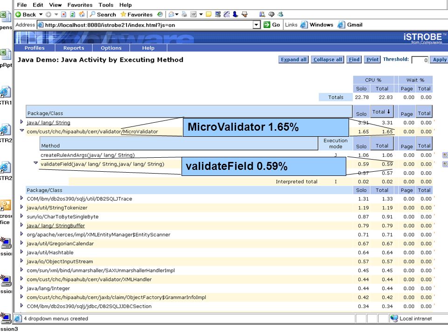Click the speech bubble toolbar icon

271,14
